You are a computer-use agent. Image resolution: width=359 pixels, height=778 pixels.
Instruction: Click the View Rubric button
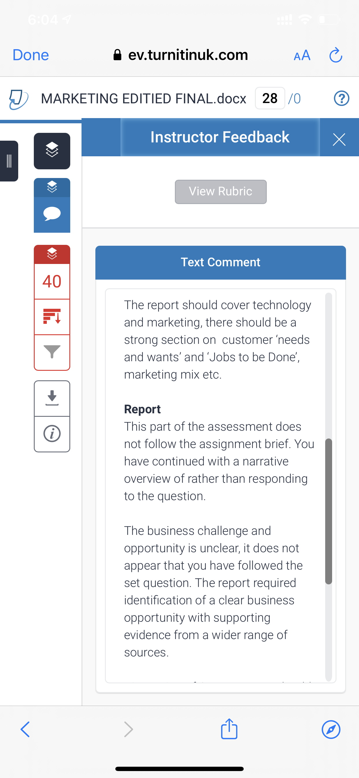(x=221, y=192)
